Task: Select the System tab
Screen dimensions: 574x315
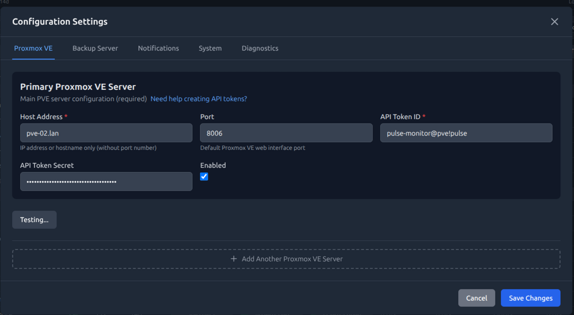Action: tap(210, 48)
